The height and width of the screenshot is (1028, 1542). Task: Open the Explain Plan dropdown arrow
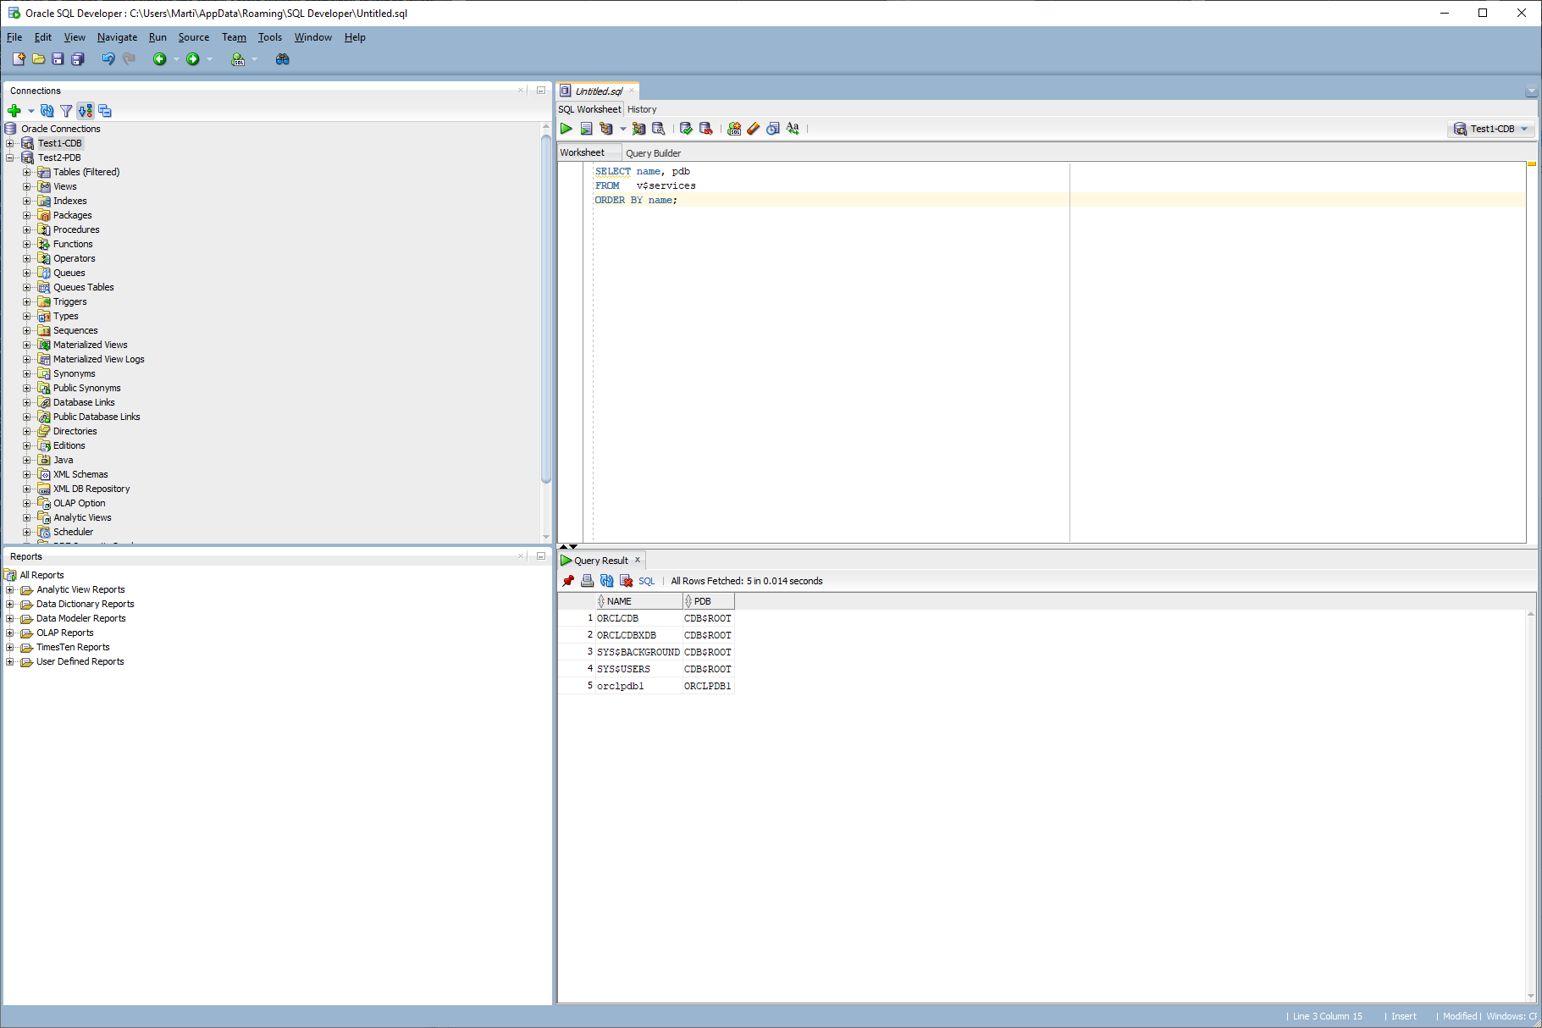click(622, 129)
